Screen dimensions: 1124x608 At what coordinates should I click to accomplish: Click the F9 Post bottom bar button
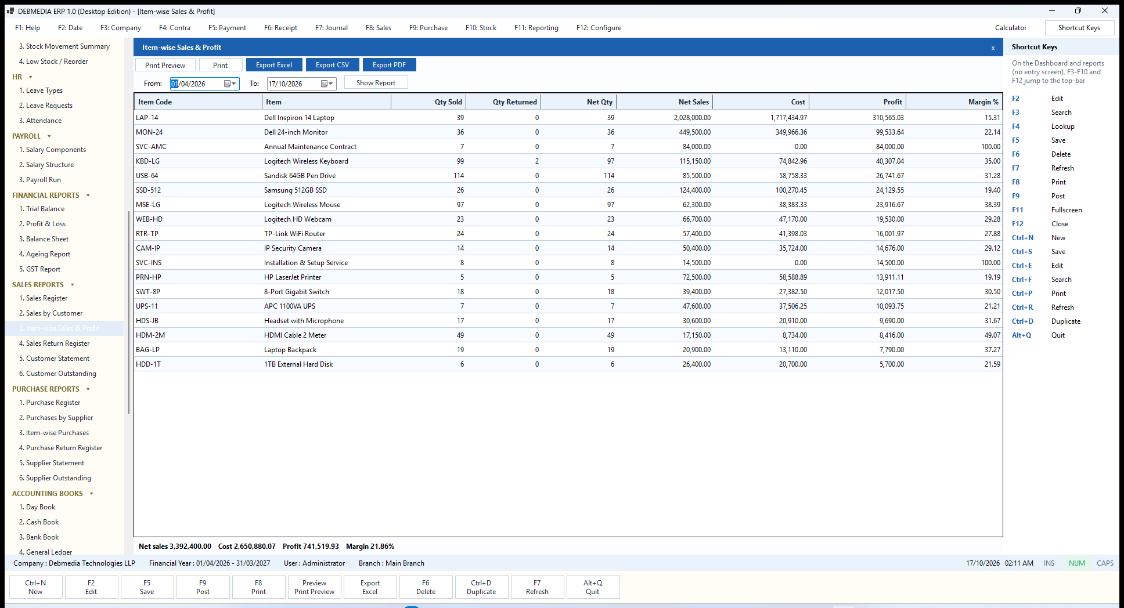203,587
